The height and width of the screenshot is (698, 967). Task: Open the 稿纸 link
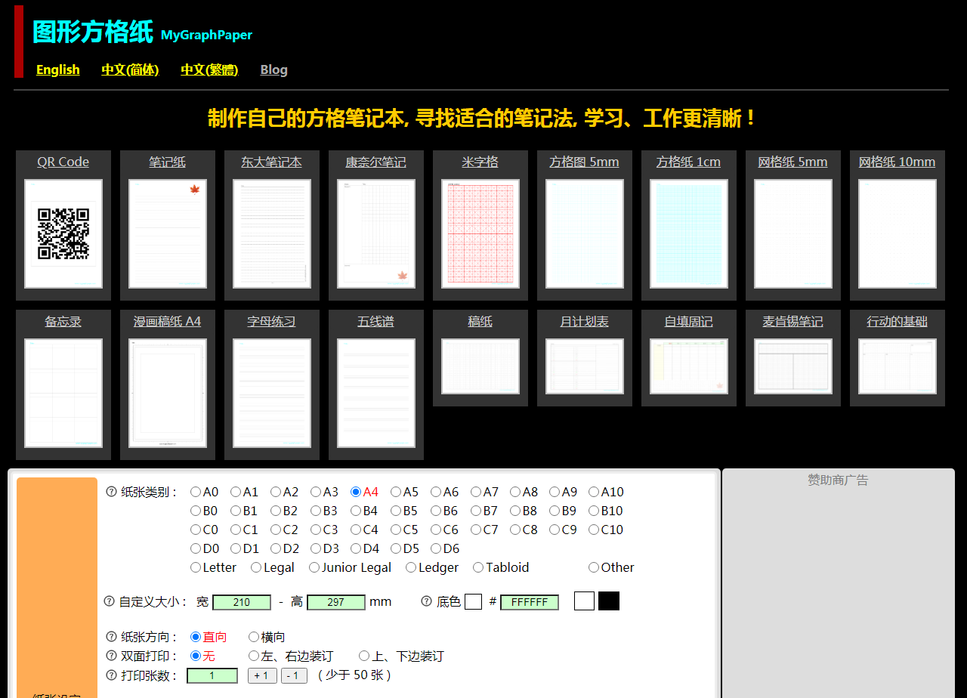coord(480,321)
